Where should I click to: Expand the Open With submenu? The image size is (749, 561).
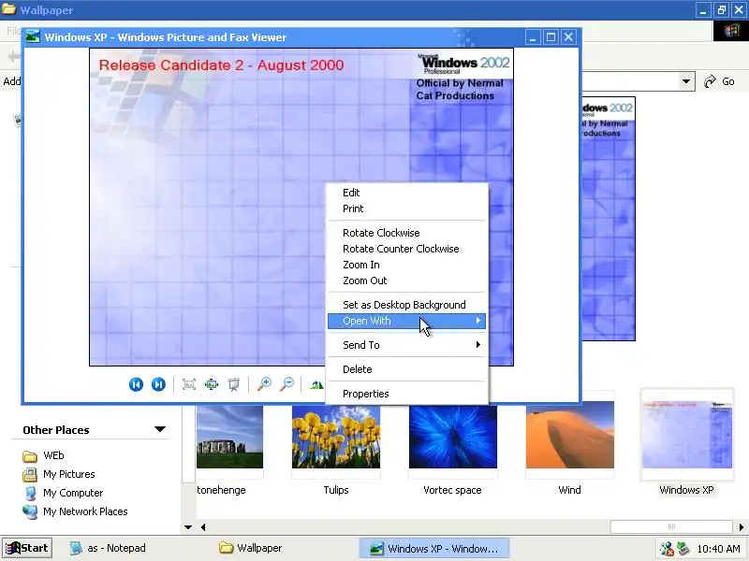pyautogui.click(x=406, y=321)
